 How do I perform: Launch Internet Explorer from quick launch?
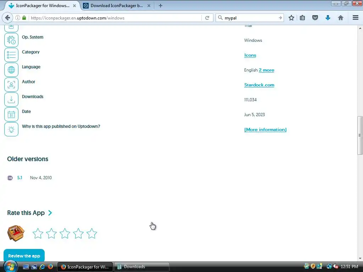pos(42,267)
